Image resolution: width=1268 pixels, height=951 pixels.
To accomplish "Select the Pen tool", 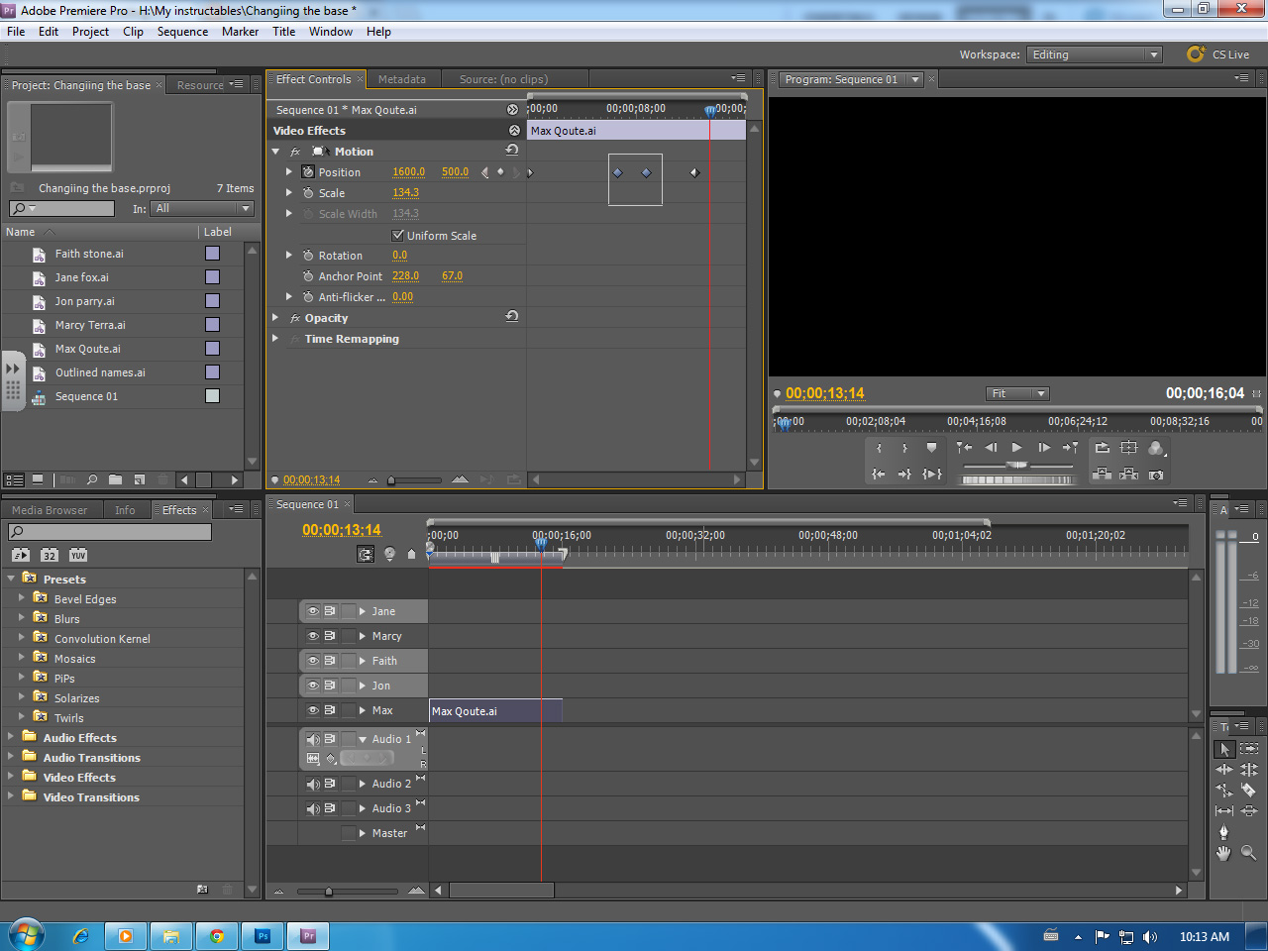I will click(x=1224, y=832).
